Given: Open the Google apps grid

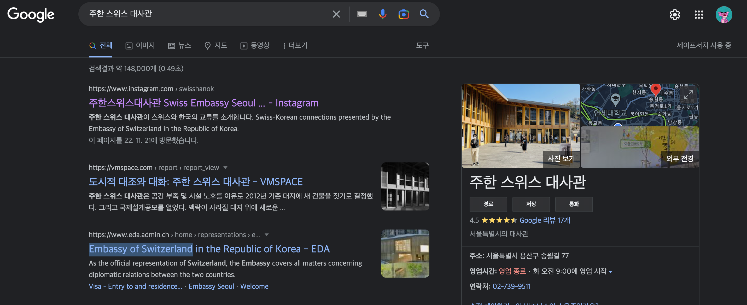Looking at the screenshot, I should [x=699, y=15].
